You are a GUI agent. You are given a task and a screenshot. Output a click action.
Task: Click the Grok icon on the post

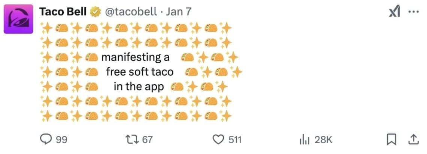pos(394,12)
